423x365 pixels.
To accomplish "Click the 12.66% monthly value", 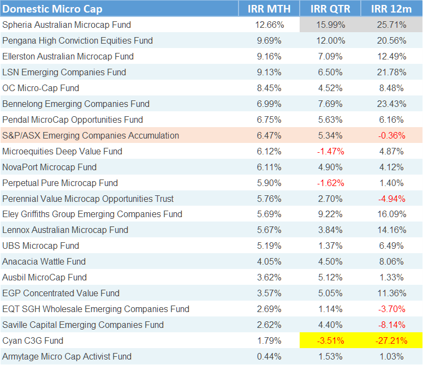I will coord(269,25).
